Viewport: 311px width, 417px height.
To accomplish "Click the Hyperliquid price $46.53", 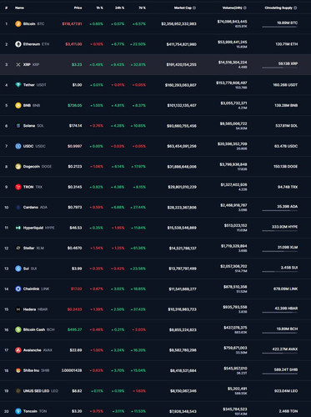I will [x=76, y=228].
